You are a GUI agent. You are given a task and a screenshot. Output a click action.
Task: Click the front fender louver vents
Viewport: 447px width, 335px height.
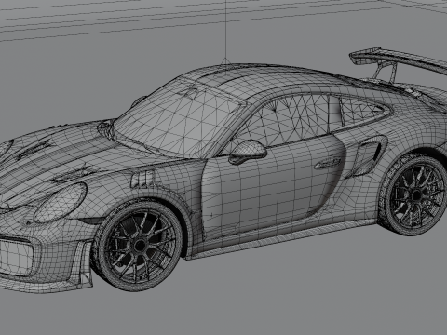[142, 180]
